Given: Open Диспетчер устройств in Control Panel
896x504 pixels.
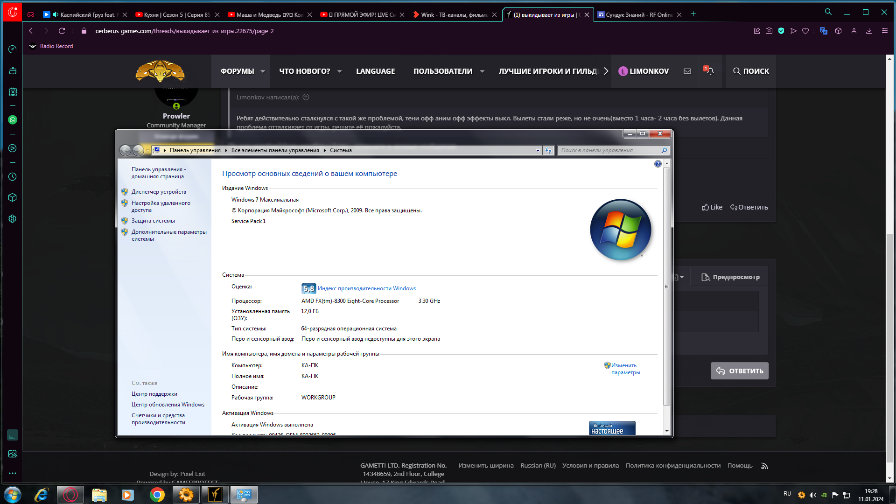Looking at the screenshot, I should click(x=159, y=192).
